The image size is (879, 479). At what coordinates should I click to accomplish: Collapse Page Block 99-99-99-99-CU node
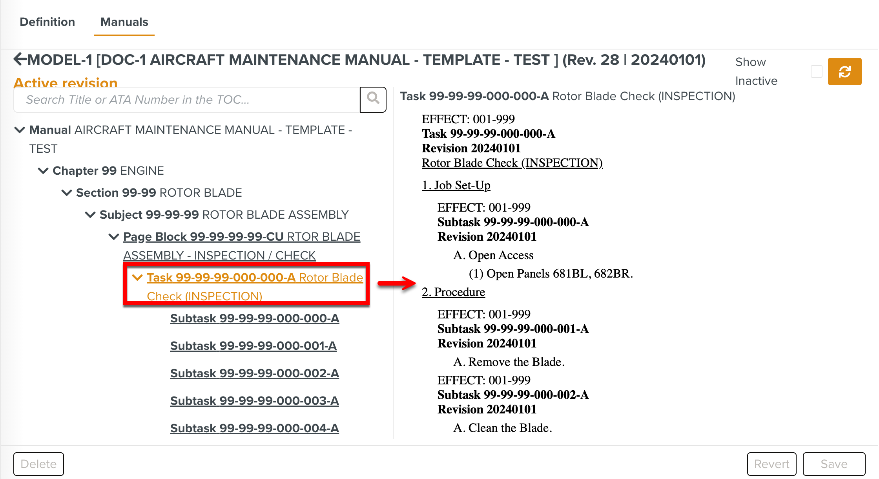pyautogui.click(x=113, y=236)
